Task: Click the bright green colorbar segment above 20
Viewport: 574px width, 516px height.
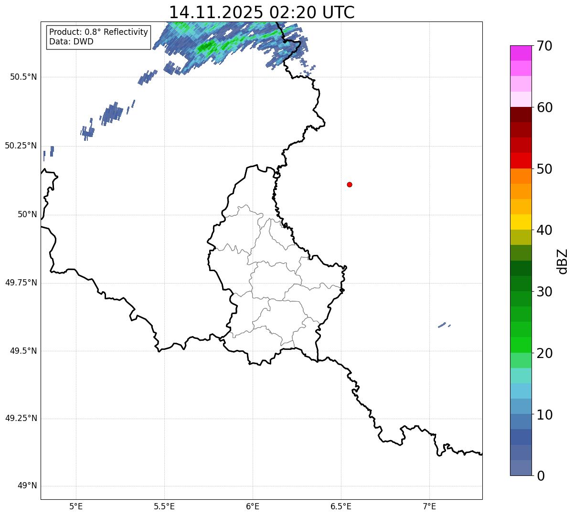Action: pyautogui.click(x=521, y=345)
